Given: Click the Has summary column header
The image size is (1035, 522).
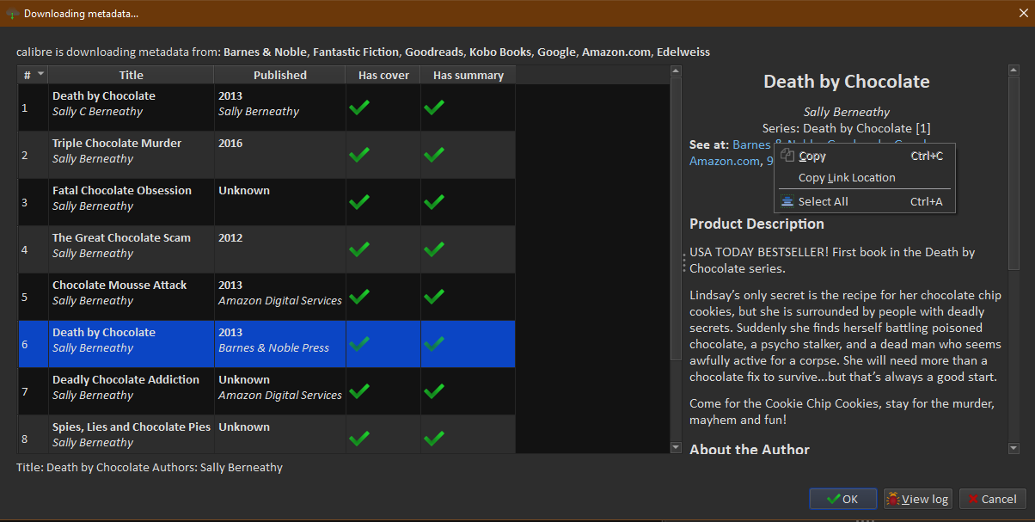Looking at the screenshot, I should (469, 75).
